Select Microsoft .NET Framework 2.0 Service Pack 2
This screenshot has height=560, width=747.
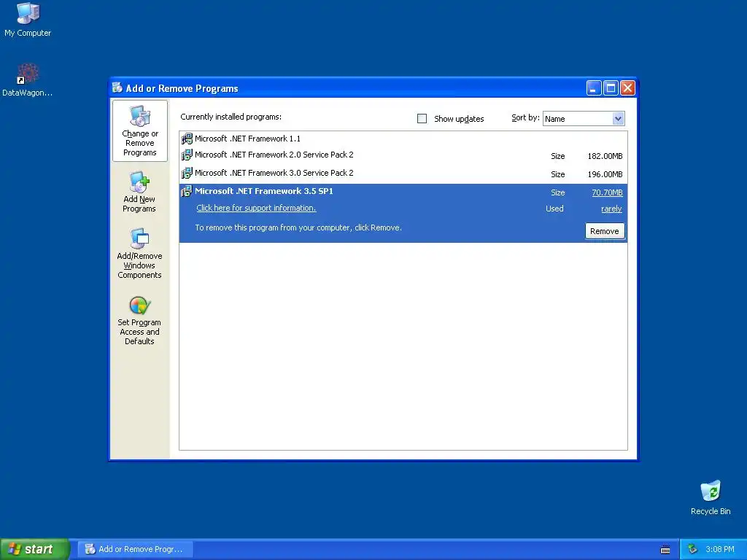tap(403, 155)
